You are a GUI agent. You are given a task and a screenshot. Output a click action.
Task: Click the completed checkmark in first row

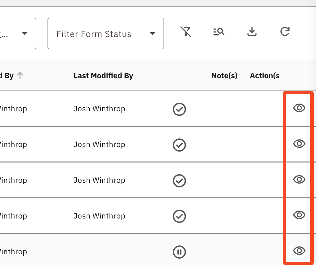[x=179, y=109]
